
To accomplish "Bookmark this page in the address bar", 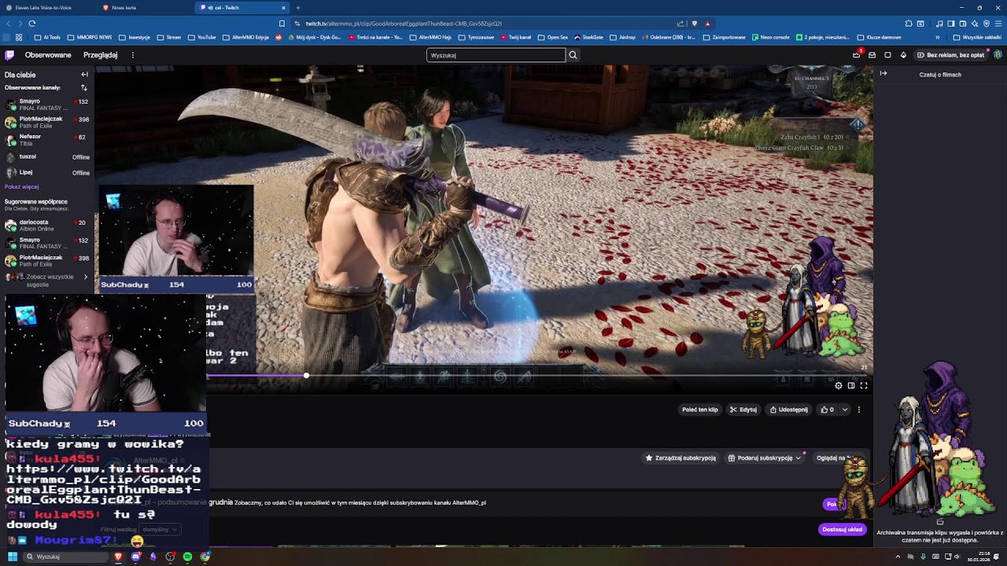I will (x=282, y=24).
